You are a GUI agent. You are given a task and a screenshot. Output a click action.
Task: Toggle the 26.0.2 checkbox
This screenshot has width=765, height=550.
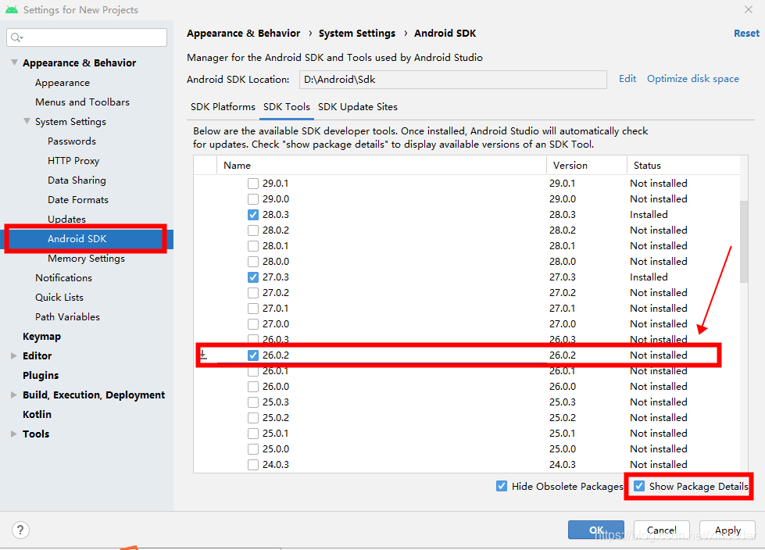(252, 355)
